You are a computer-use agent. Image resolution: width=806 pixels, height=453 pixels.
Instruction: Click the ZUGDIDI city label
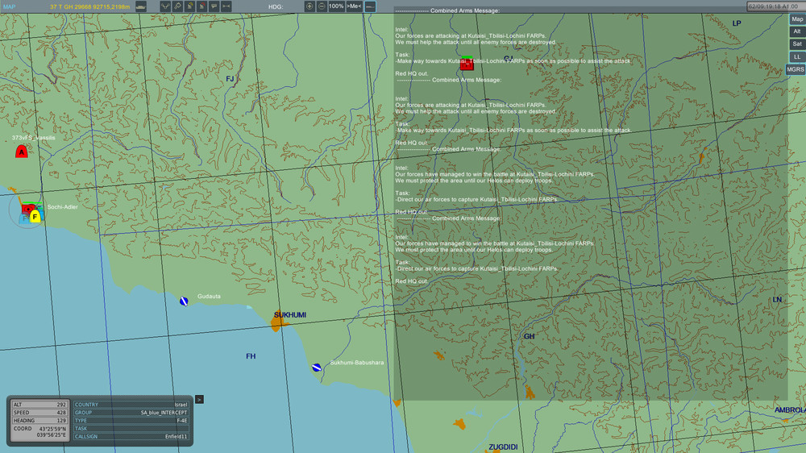pyautogui.click(x=503, y=447)
